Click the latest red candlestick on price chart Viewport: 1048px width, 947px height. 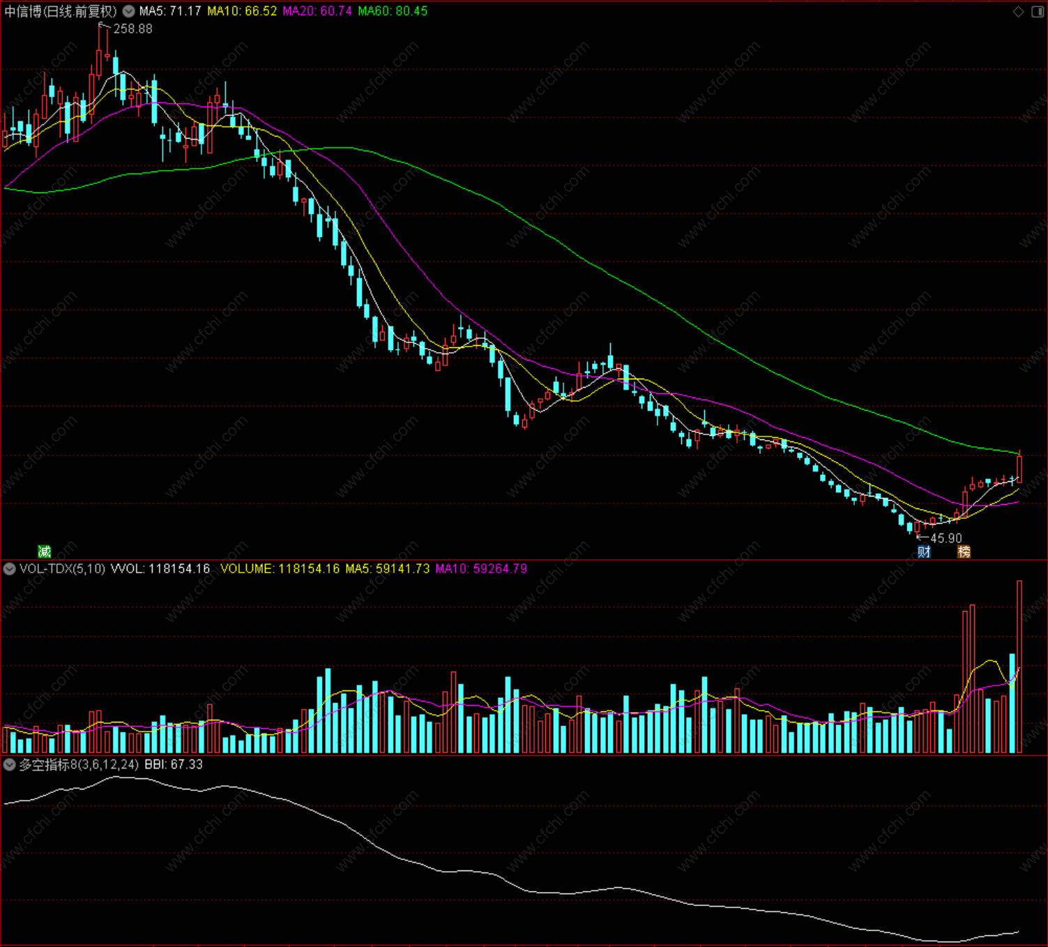click(x=1019, y=467)
